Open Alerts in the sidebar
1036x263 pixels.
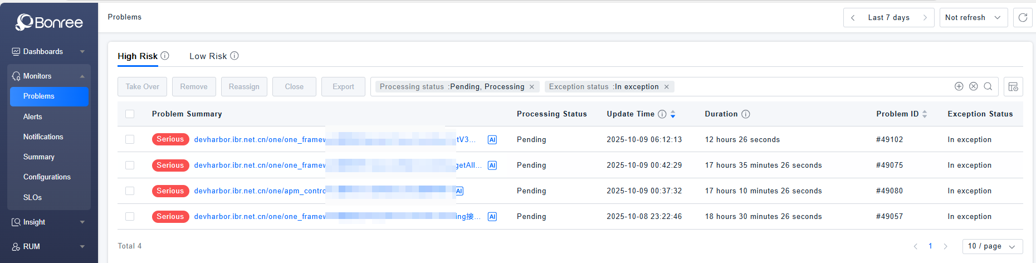coord(33,116)
